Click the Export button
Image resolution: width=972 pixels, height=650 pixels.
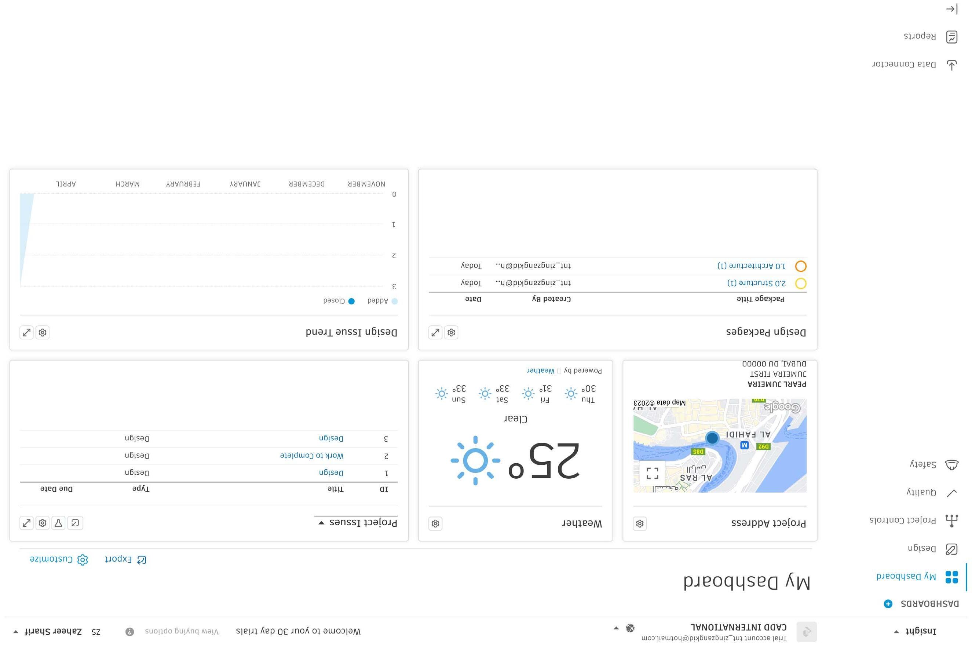point(124,560)
